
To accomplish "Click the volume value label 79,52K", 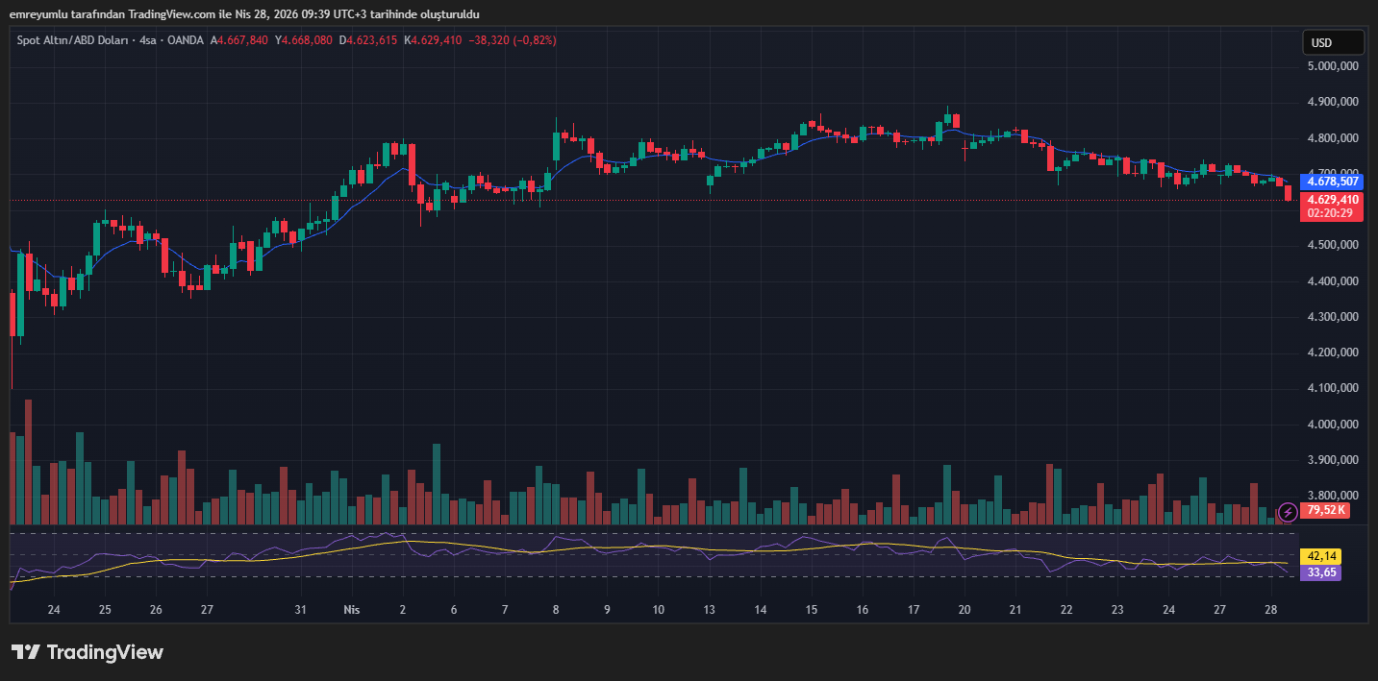I will click(x=1327, y=510).
